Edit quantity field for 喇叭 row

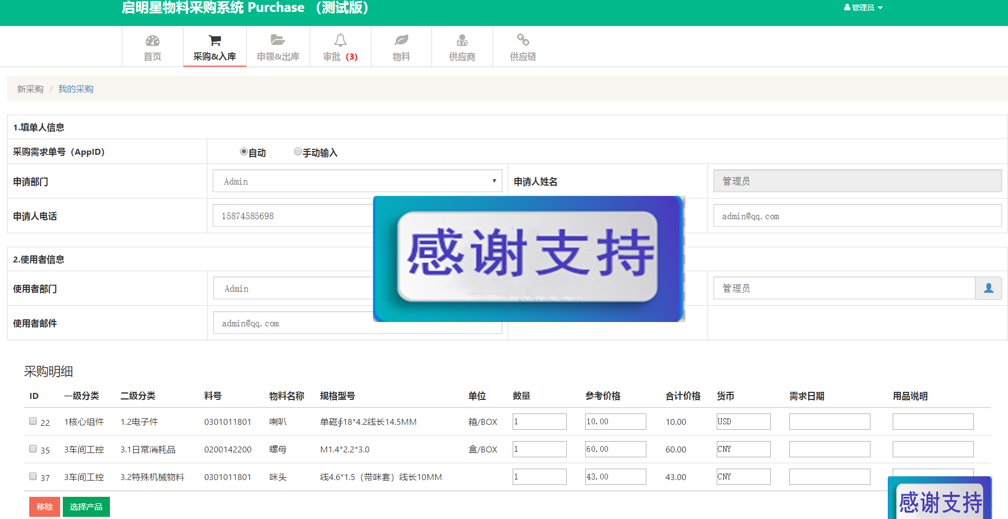(x=540, y=422)
